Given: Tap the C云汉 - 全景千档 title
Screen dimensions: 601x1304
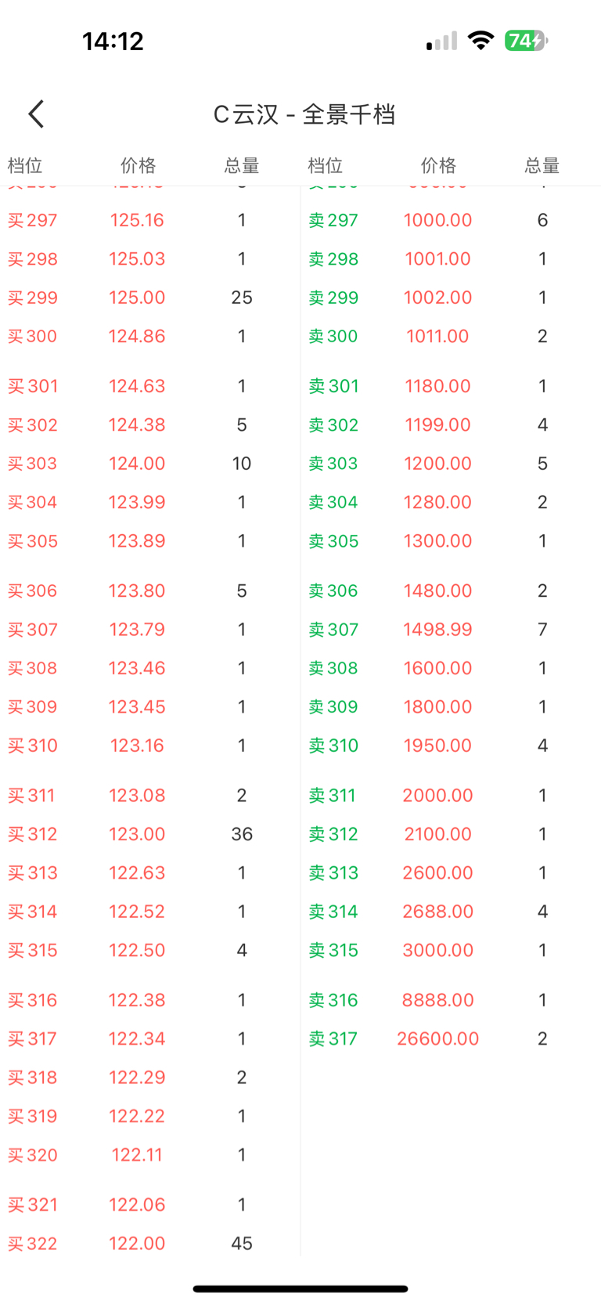Looking at the screenshot, I should click(304, 114).
